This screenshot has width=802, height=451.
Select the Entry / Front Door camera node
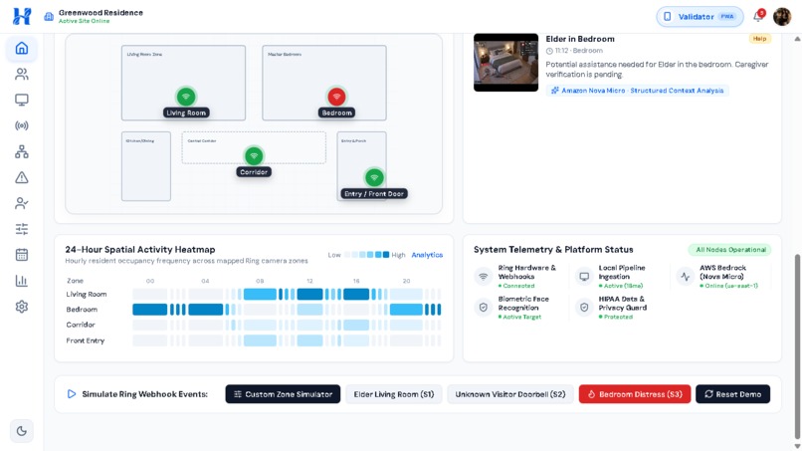[374, 177]
